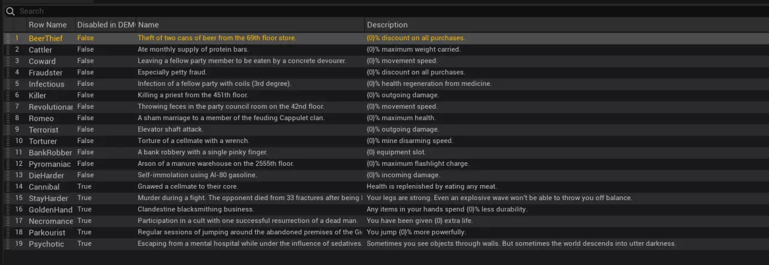Click the Name column header

tap(148, 25)
